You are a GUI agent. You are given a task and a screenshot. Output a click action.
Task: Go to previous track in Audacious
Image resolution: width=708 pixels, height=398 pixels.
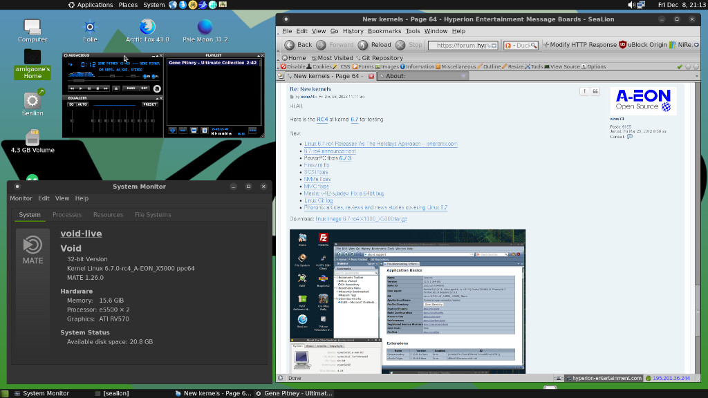pyautogui.click(x=72, y=88)
